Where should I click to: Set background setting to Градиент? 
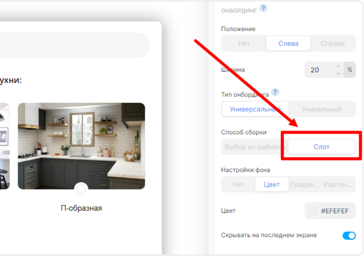[x=305, y=185]
